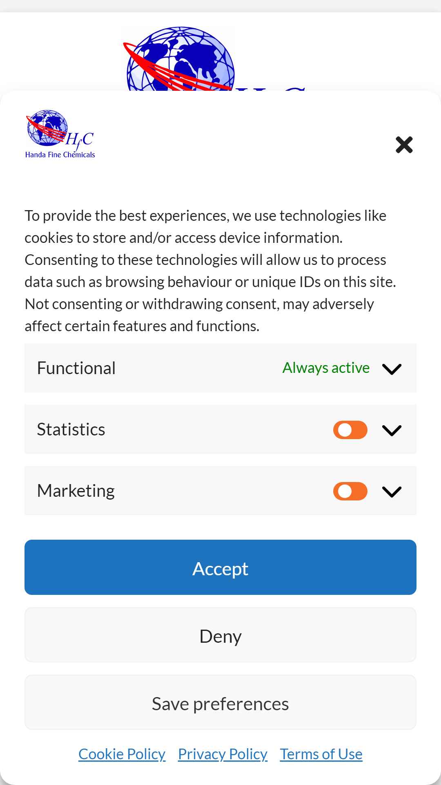Expand the Statistics section chevron

click(392, 430)
